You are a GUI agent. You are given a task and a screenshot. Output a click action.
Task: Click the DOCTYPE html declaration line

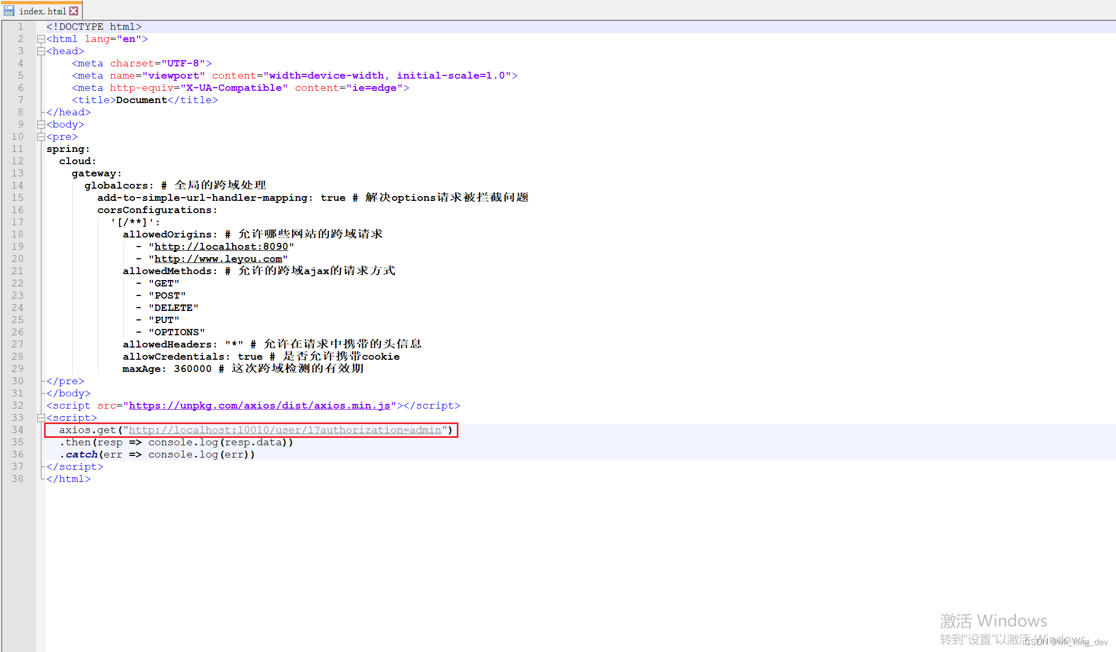coord(95,26)
